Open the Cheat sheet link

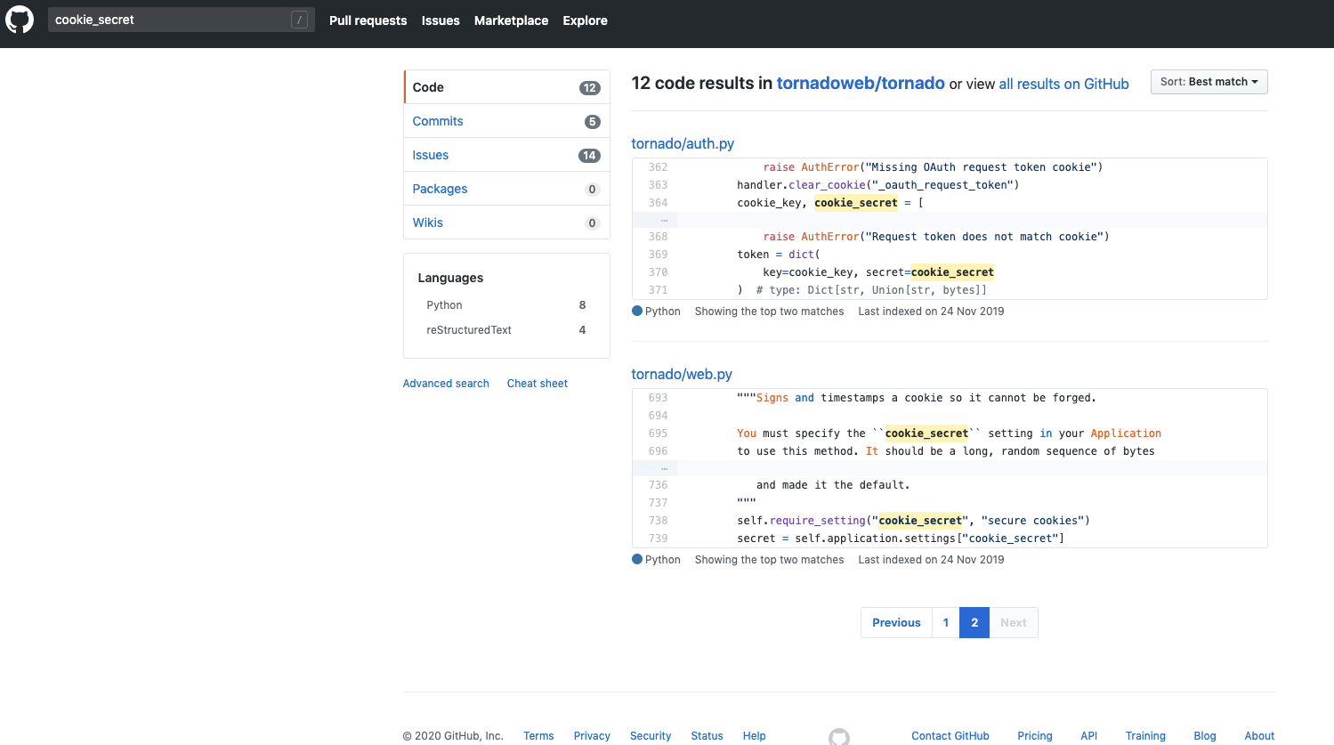tap(538, 384)
